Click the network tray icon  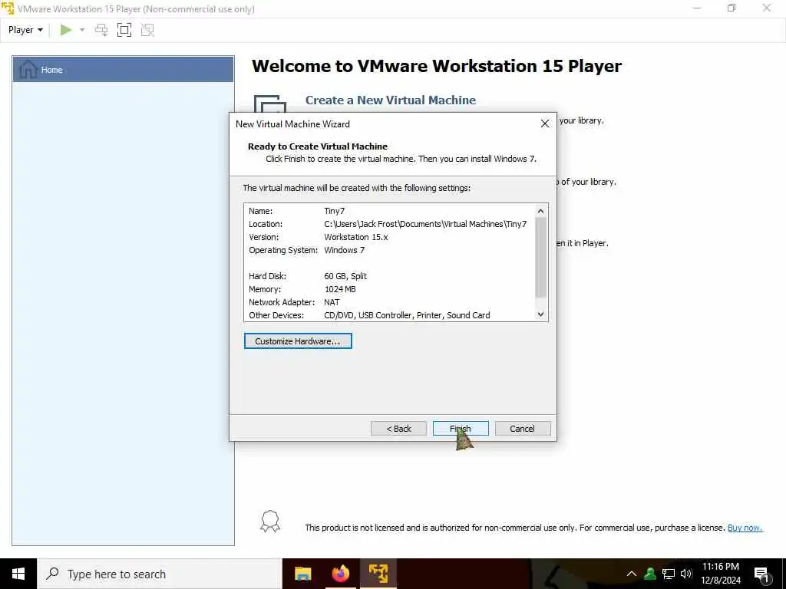click(669, 574)
